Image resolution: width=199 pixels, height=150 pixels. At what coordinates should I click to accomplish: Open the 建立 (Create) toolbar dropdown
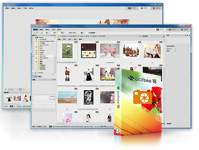(63, 33)
